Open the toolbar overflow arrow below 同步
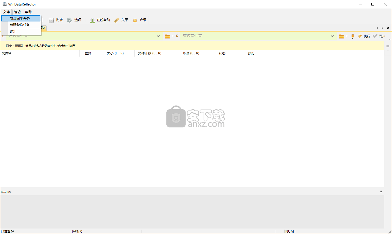The height and width of the screenshot is (234, 392). point(390,39)
